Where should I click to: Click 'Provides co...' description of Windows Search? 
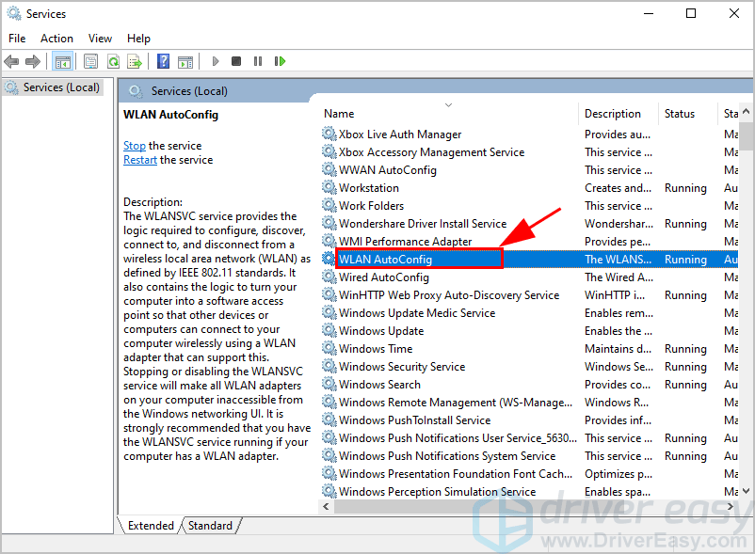(618, 385)
